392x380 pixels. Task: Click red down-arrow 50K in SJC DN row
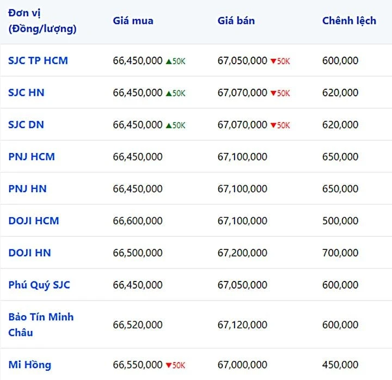click(280, 125)
